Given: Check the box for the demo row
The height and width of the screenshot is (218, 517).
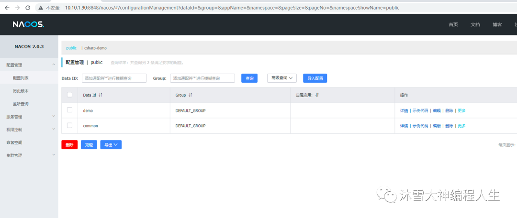Looking at the screenshot, I should pos(69,110).
